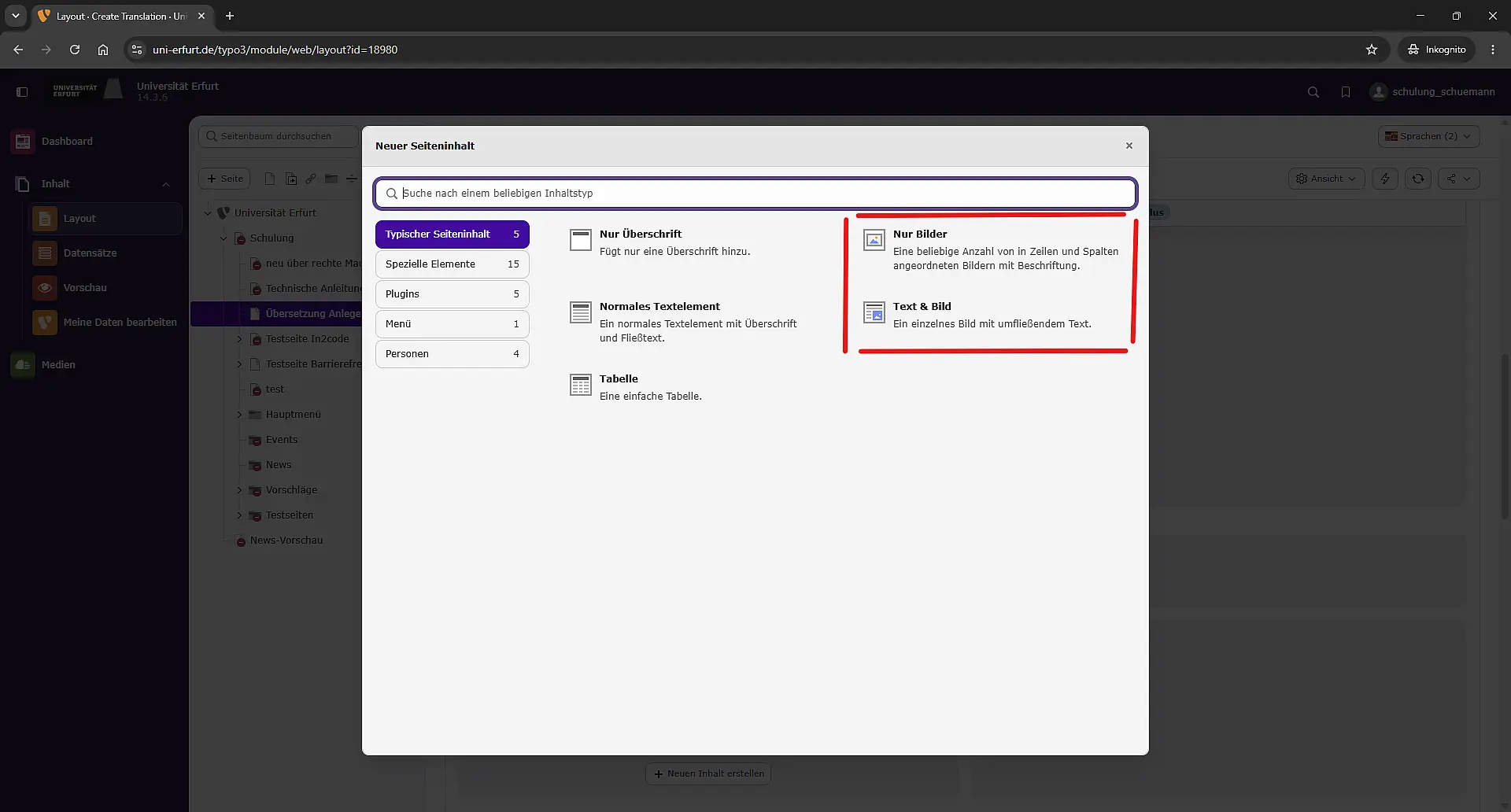Focus the content type search field
The image size is (1511, 812).
pyautogui.click(x=755, y=193)
